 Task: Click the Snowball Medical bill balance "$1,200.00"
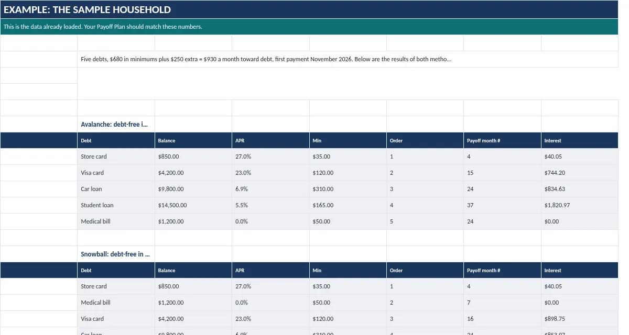pos(193,303)
